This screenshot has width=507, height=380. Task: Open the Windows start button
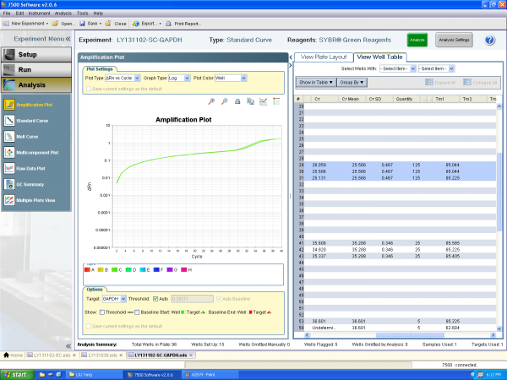[17, 374]
